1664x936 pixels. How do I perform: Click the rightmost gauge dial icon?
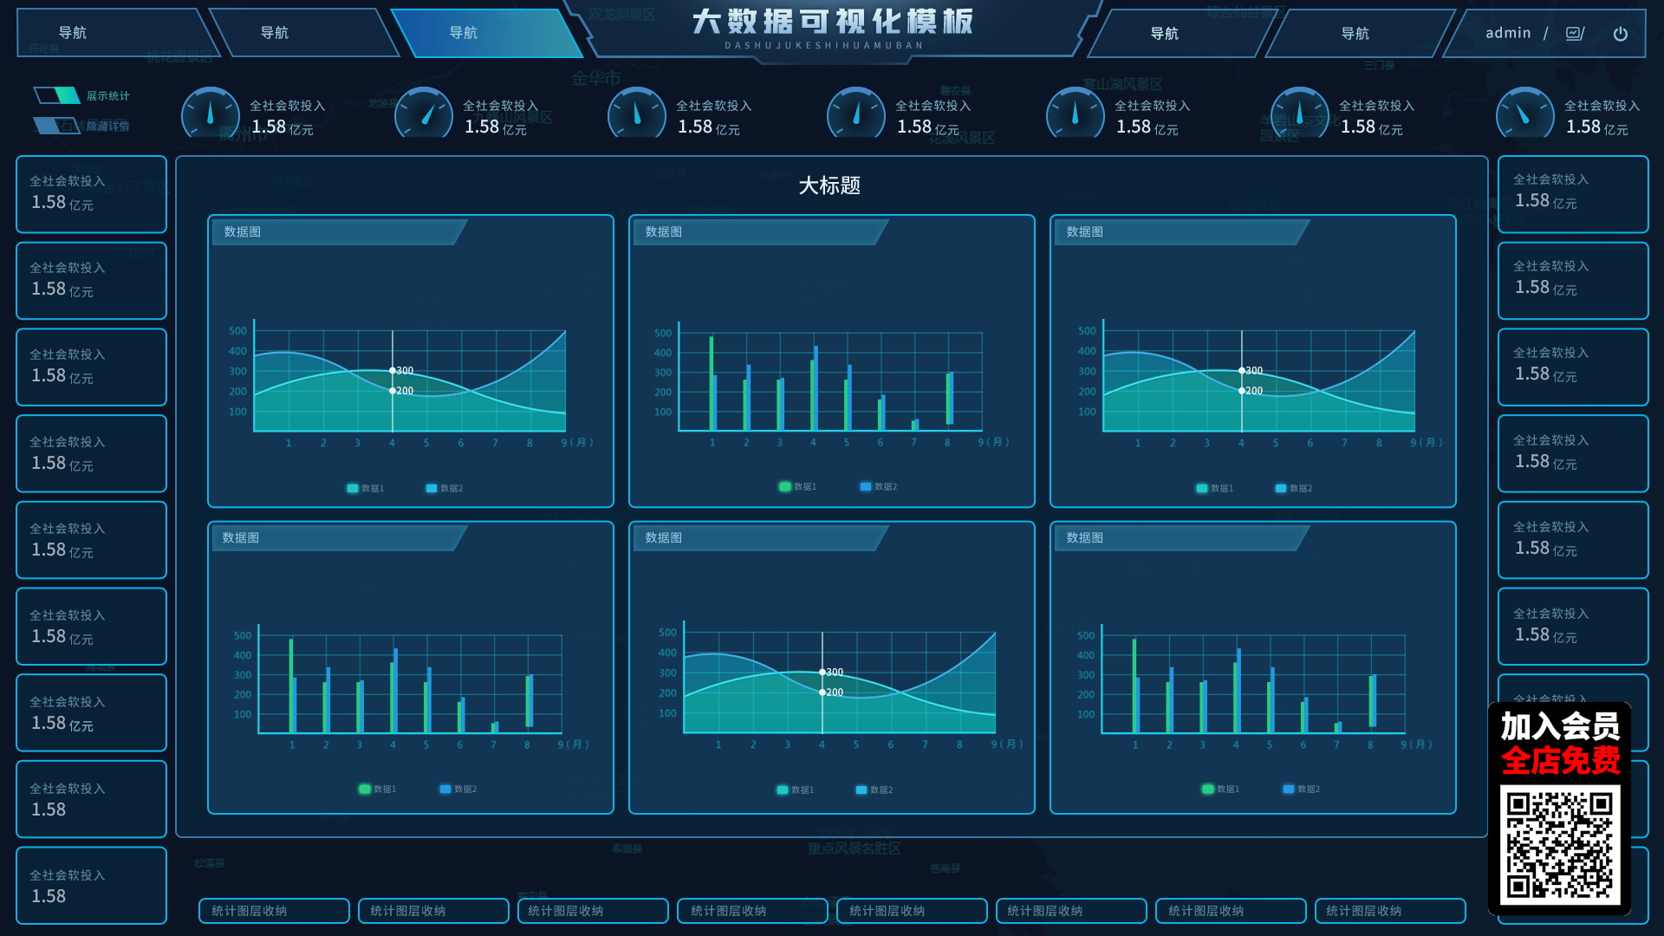coord(1524,114)
